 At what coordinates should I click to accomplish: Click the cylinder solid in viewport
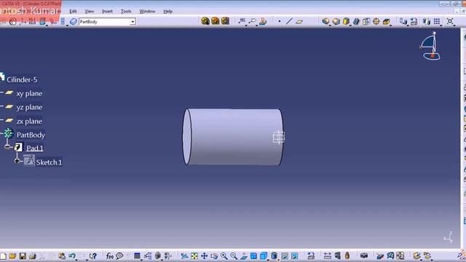coord(233,137)
